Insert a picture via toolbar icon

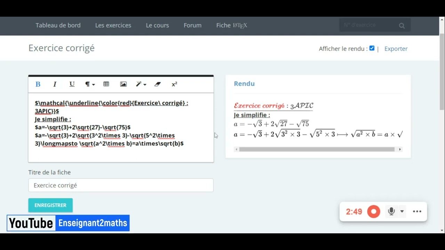(123, 84)
